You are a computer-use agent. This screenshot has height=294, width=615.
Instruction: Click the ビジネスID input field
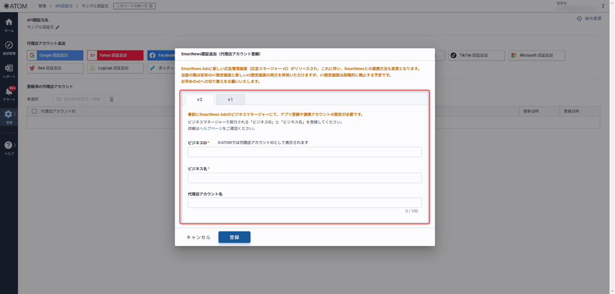pyautogui.click(x=305, y=152)
